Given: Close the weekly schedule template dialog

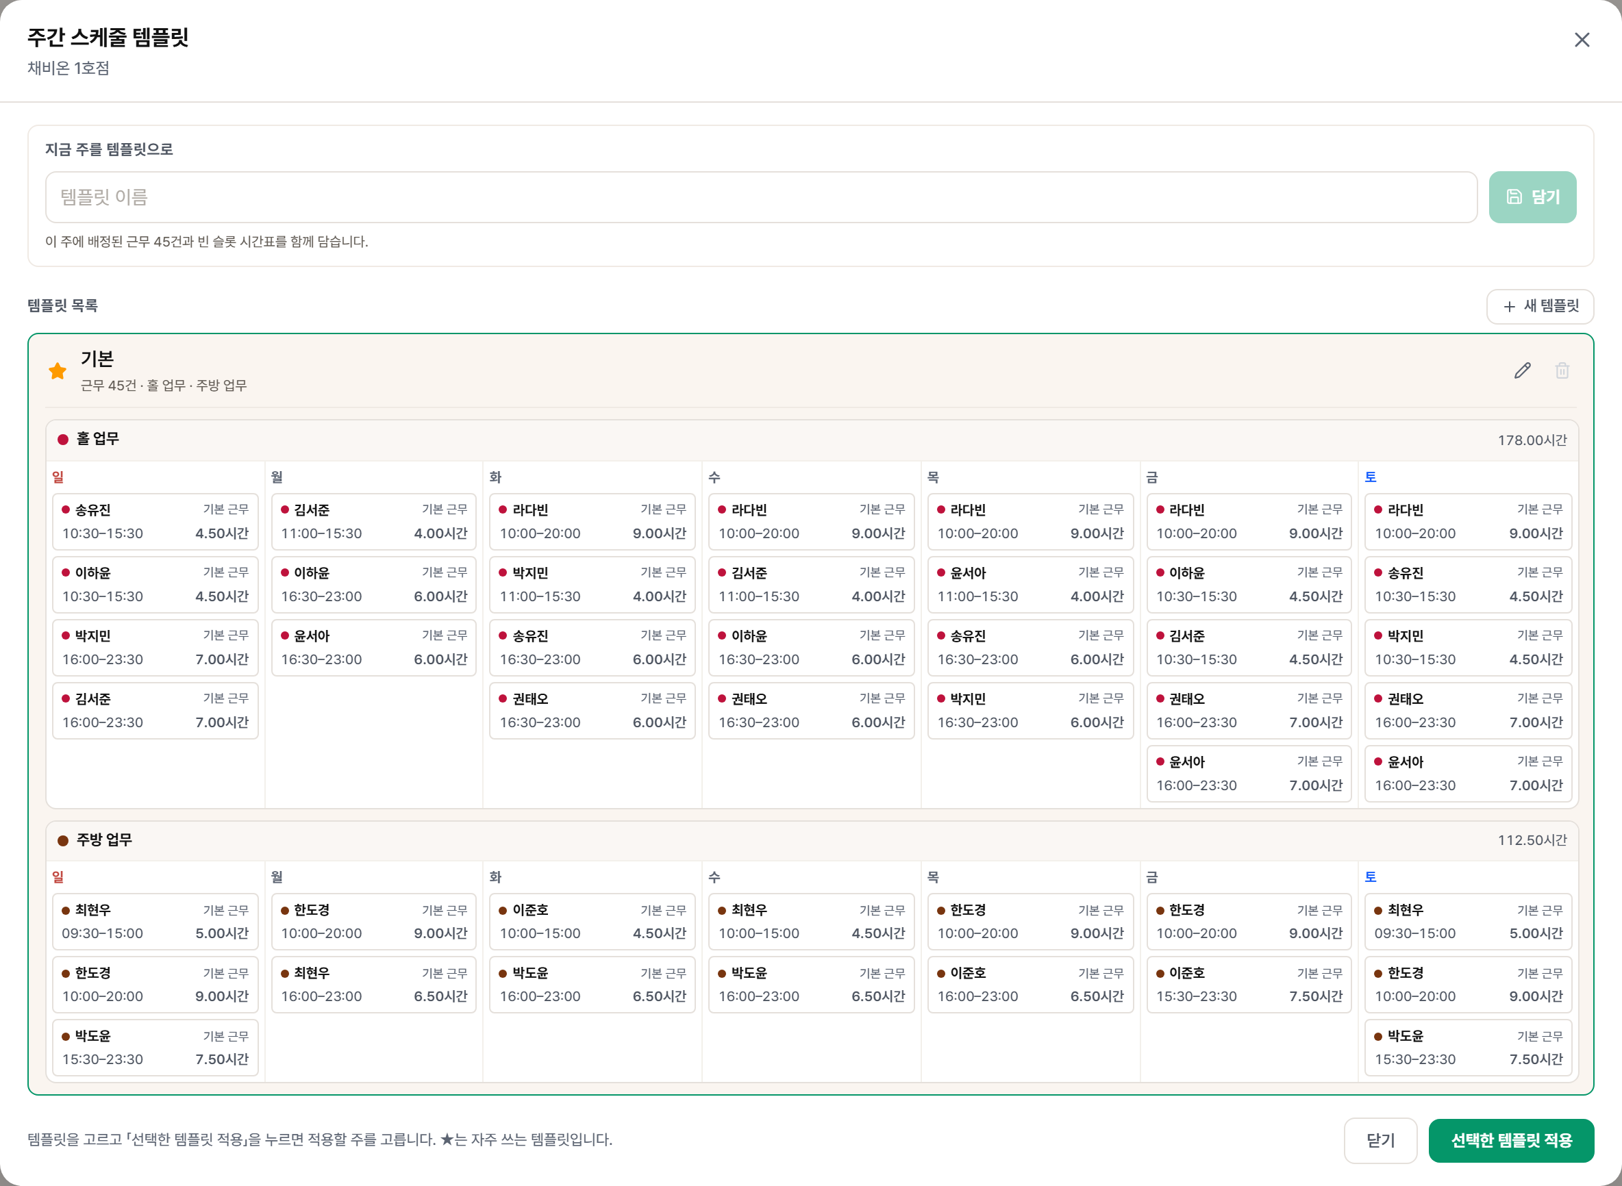Looking at the screenshot, I should pos(1582,40).
